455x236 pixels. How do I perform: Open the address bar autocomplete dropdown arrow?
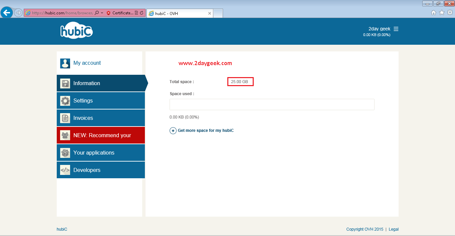click(x=102, y=13)
